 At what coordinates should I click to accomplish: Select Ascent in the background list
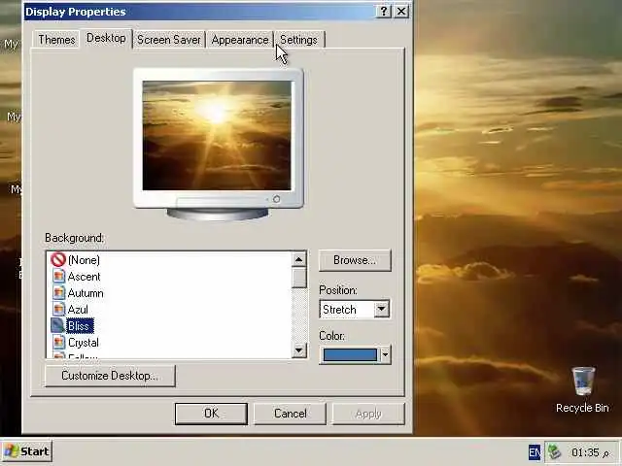[x=85, y=276]
